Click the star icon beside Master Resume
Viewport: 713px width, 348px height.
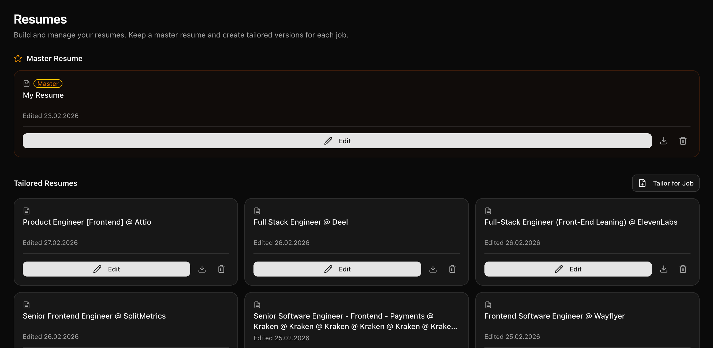pyautogui.click(x=18, y=58)
